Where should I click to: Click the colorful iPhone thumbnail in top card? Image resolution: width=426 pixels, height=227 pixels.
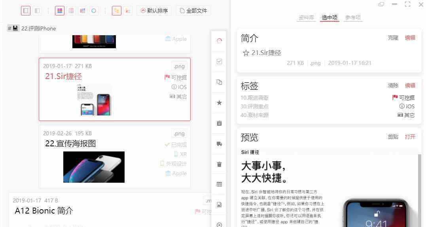click(94, 42)
